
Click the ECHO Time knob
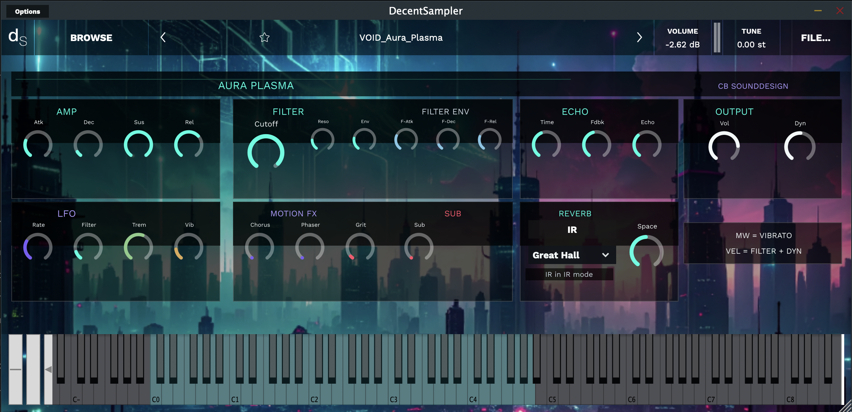pyautogui.click(x=546, y=144)
